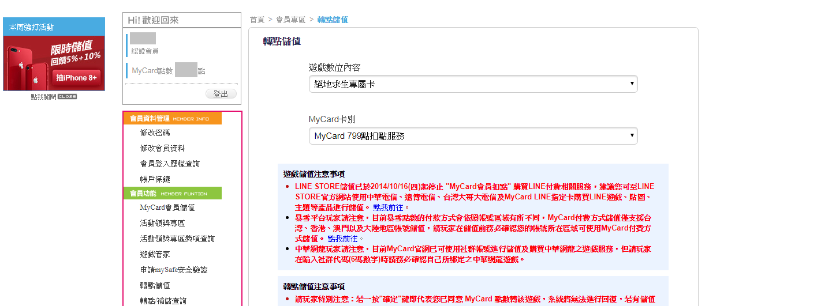The image size is (821, 306).
Task: Open 申請mySafe安全驗證 sidebar link
Action: (173, 270)
